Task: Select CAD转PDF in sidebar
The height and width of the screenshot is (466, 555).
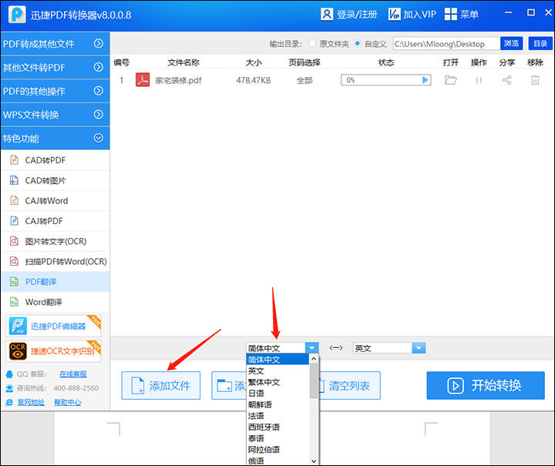Action: 55,160
